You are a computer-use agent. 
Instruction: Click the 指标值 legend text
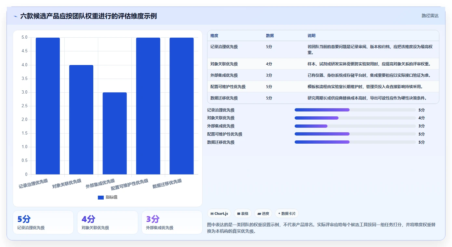(x=112, y=197)
